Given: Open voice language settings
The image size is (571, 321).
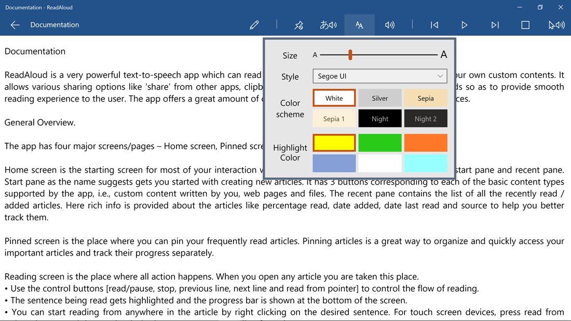Looking at the screenshot, I should tap(329, 24).
